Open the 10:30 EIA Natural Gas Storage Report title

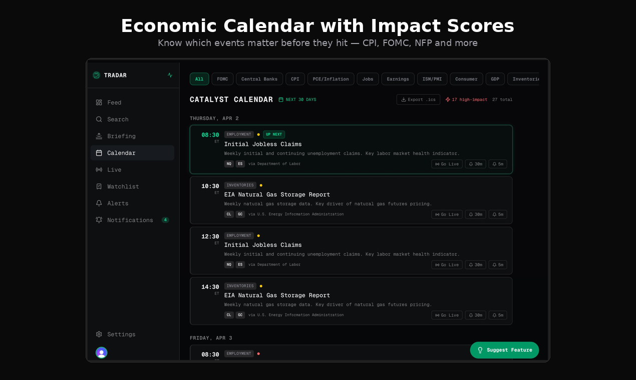pyautogui.click(x=277, y=194)
